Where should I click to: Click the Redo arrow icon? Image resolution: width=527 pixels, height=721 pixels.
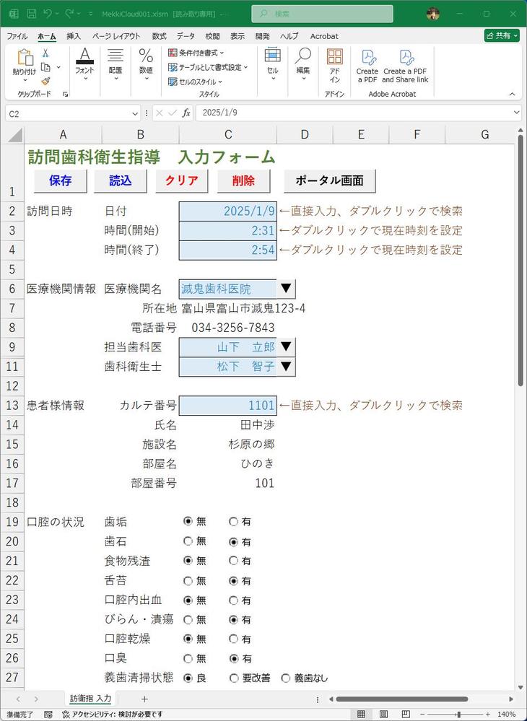tap(69, 14)
